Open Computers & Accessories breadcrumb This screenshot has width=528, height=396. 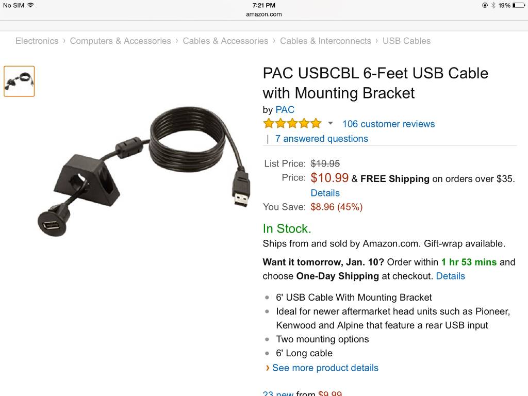click(121, 41)
